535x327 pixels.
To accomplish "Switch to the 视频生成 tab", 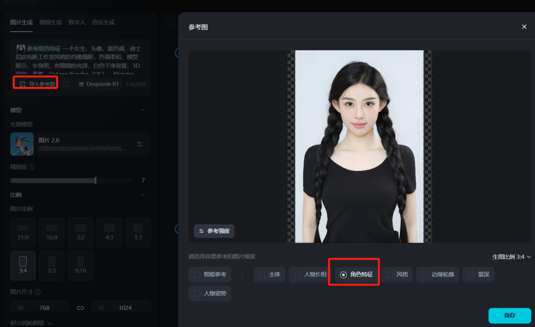I will click(x=50, y=22).
